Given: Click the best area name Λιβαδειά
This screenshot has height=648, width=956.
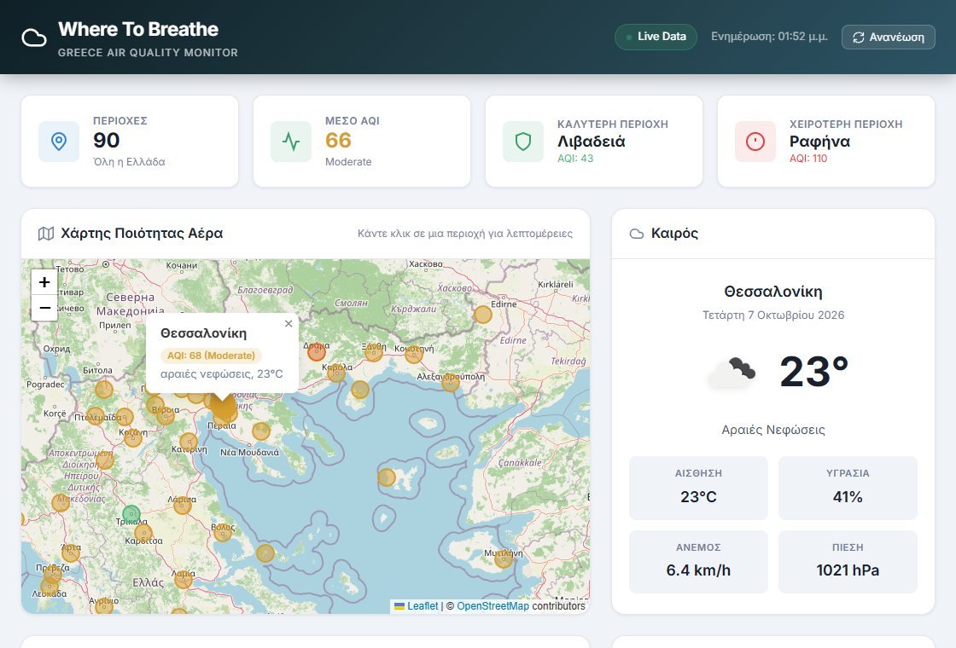Looking at the screenshot, I should 592,142.
